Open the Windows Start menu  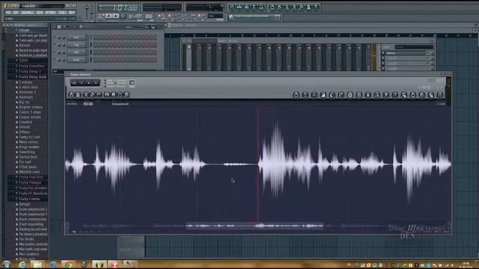(6, 264)
